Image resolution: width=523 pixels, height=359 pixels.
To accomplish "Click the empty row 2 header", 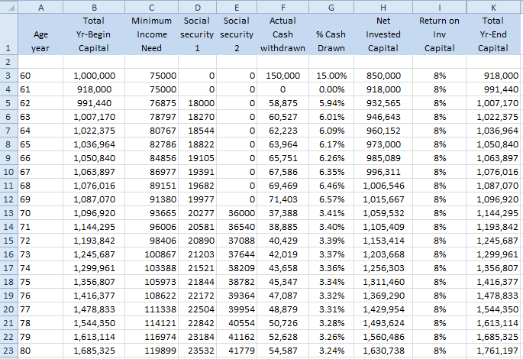I will click(x=7, y=61).
